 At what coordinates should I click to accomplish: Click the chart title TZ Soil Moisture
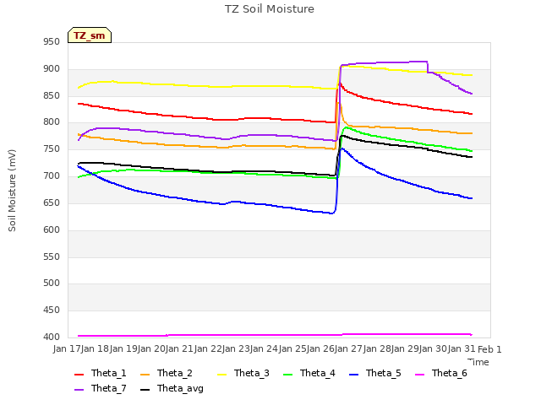(270, 9)
